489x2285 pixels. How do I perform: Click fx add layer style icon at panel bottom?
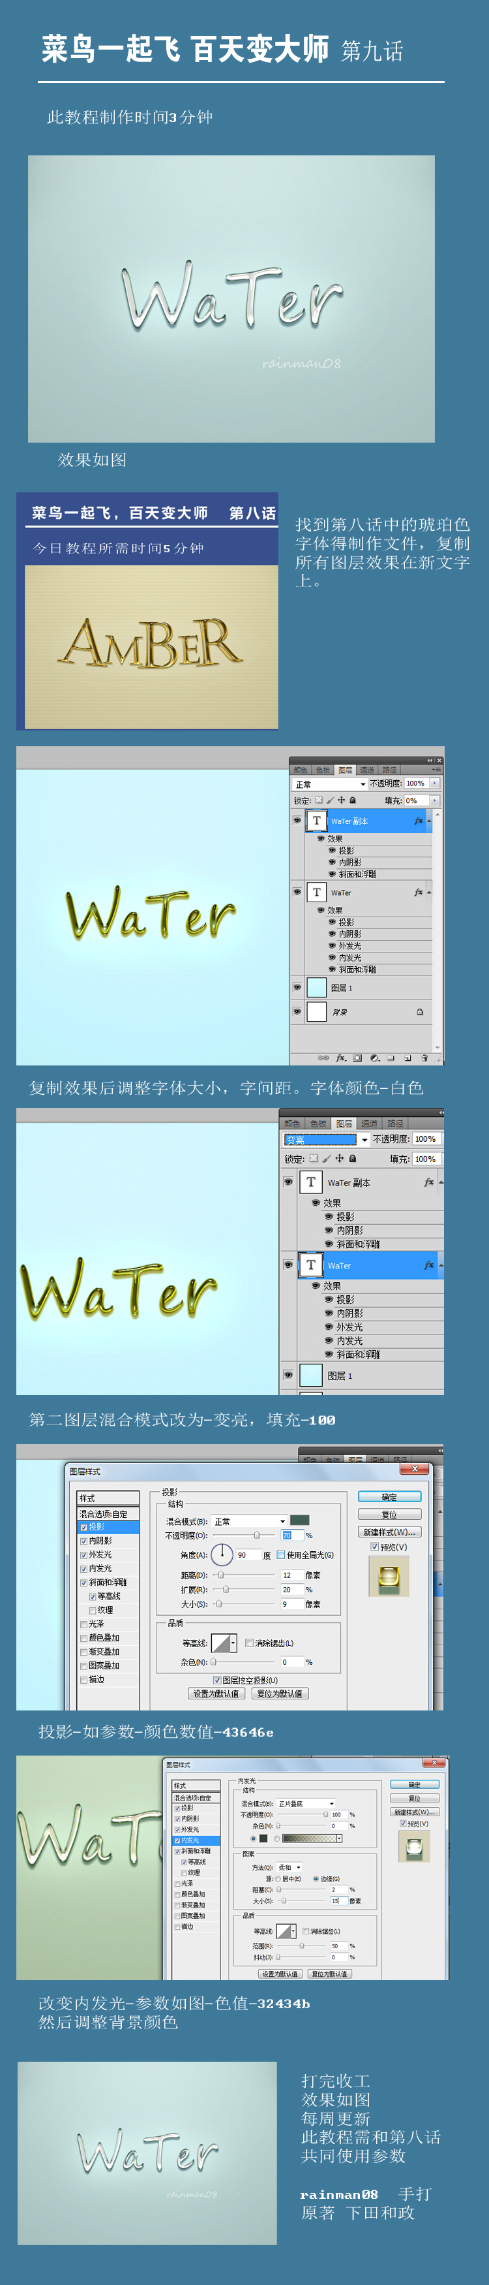point(341,1058)
